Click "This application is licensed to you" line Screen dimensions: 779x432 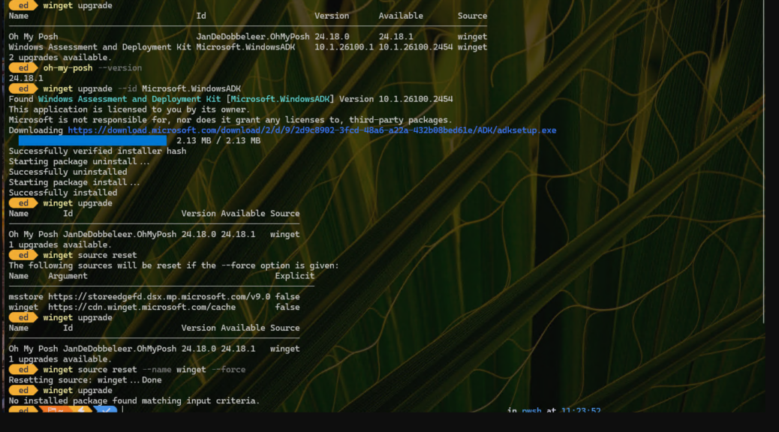(x=130, y=109)
